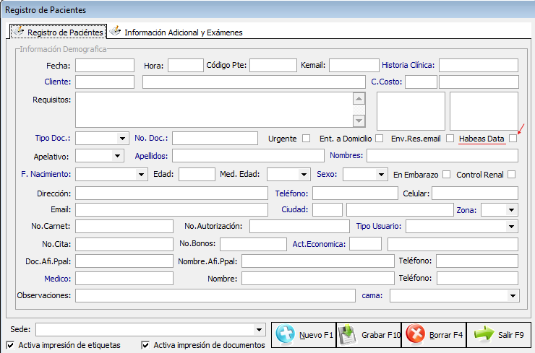
Task: Click the Información Adicional tab icon
Action: pos(115,32)
